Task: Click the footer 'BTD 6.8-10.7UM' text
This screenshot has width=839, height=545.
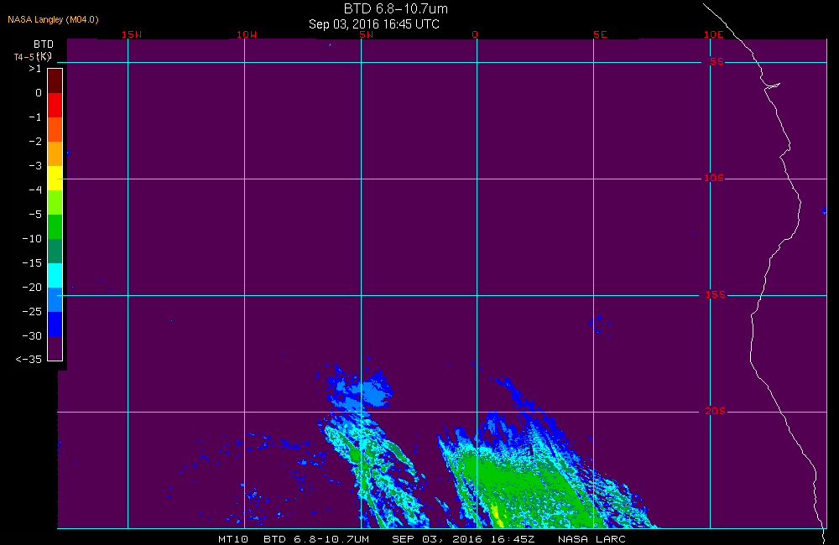Action: 316,539
